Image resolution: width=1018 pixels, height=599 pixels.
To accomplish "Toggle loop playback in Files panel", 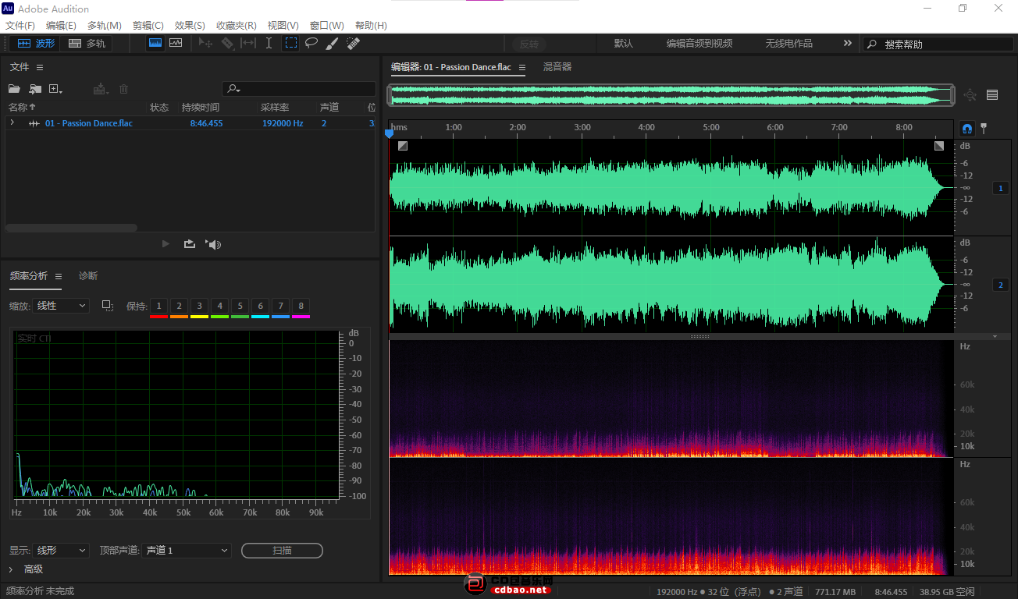I will [190, 244].
